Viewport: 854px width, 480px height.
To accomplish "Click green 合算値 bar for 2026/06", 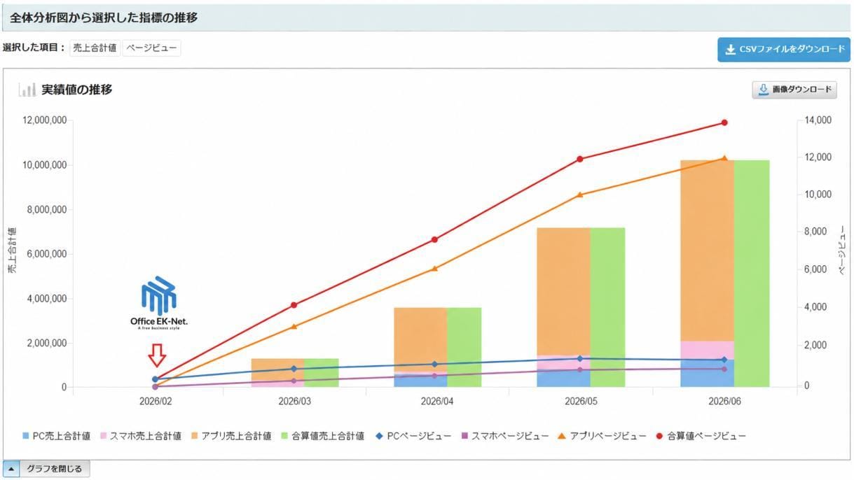I will click(752, 274).
